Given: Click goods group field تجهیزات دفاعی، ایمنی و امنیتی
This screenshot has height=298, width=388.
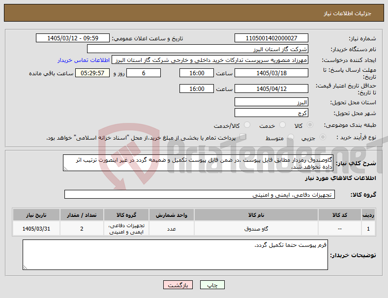Looking at the screenshot, I should (200, 194).
